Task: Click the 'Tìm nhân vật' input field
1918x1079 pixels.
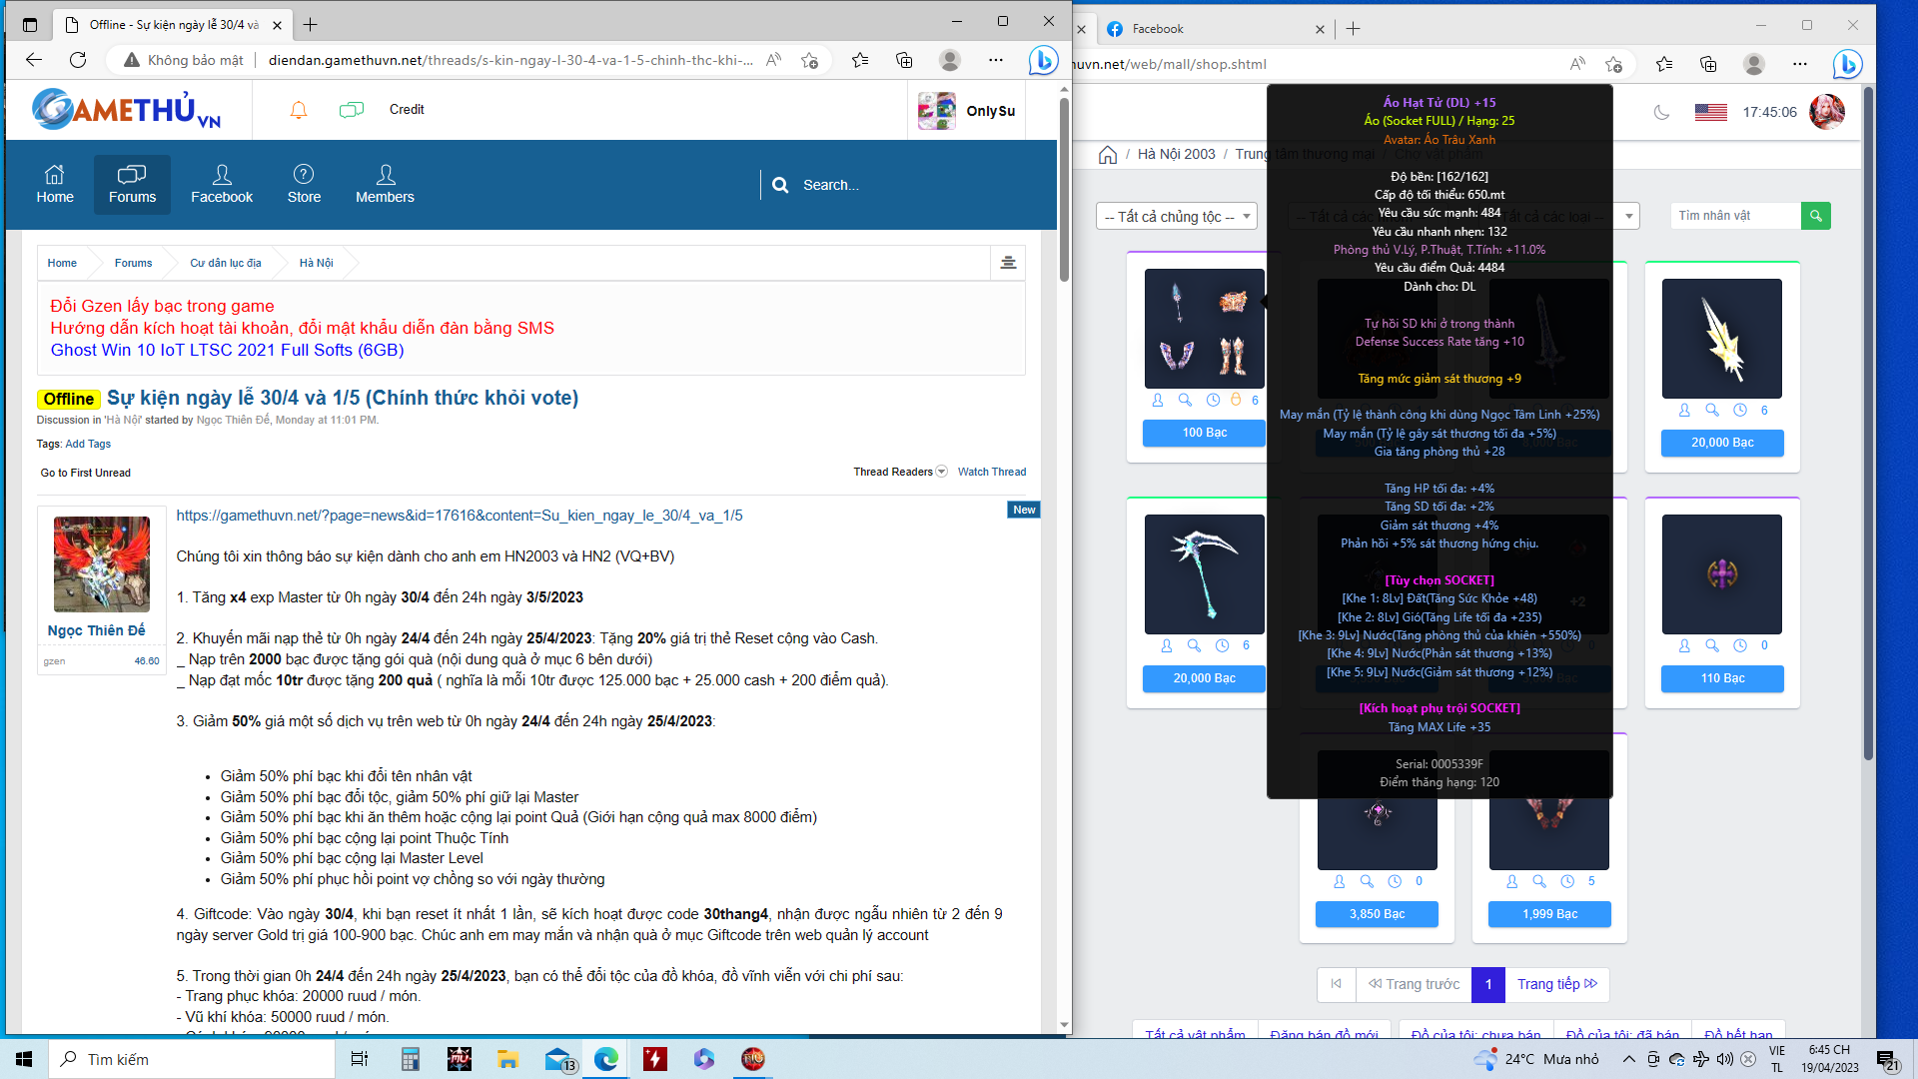Action: (x=1735, y=216)
